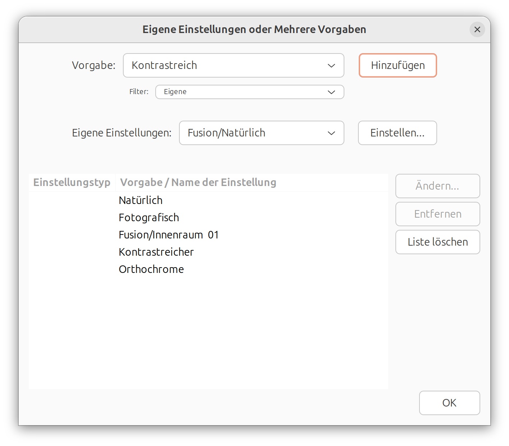Highlight the Kontrastreicher list item
Viewport: 509px width, 446px height.
tap(156, 252)
